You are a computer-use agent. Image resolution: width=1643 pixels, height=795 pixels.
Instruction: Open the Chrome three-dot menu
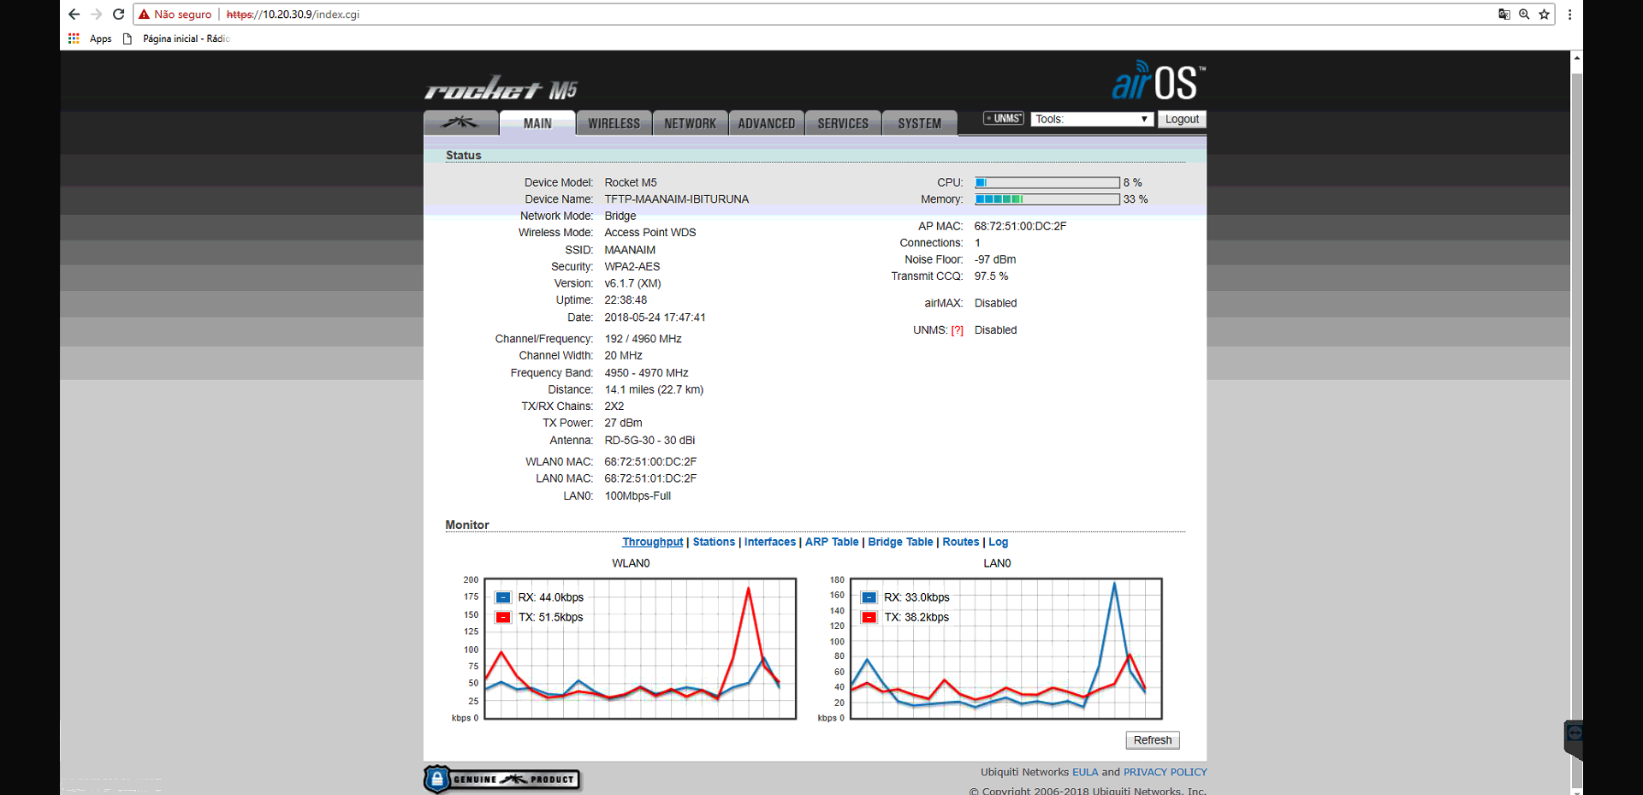pyautogui.click(x=1569, y=15)
